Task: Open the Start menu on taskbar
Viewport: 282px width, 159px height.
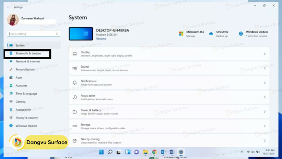Action: pyautogui.click(x=101, y=152)
